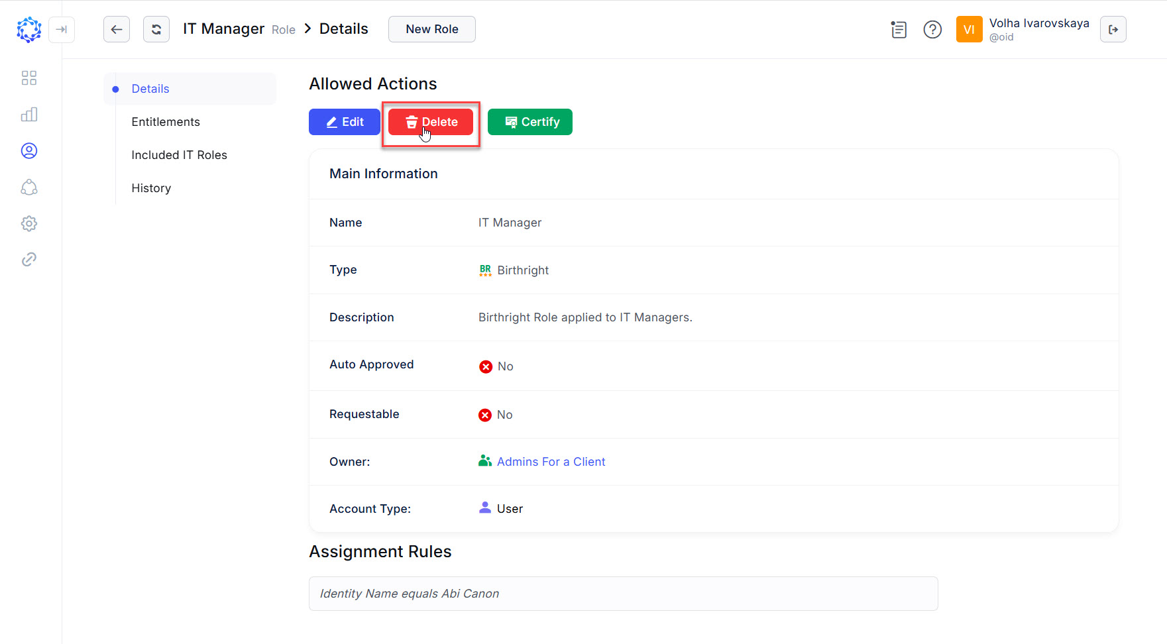Screen dimensions: 1167x644
Task: Open the dashboard grid icon in sidebar
Action: pyautogui.click(x=29, y=78)
